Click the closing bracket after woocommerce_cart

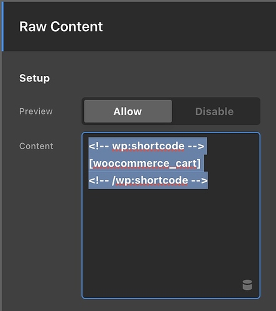[x=199, y=164]
